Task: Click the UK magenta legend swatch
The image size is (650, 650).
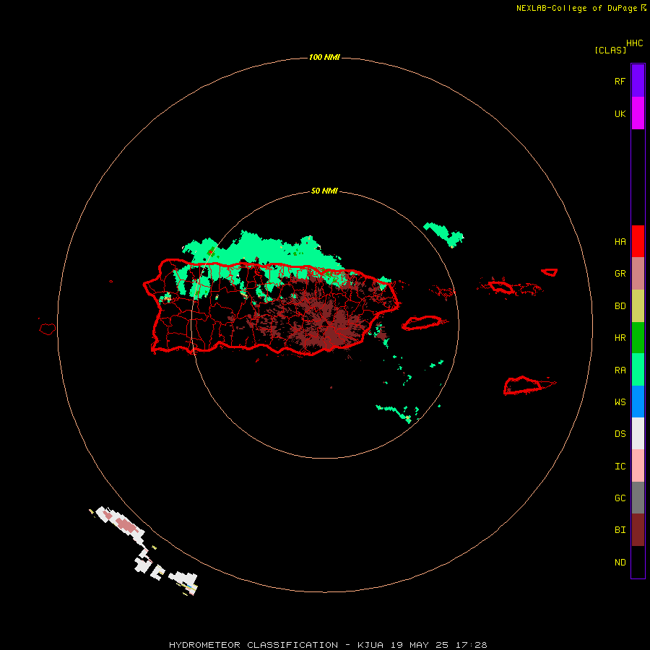Action: (x=638, y=113)
